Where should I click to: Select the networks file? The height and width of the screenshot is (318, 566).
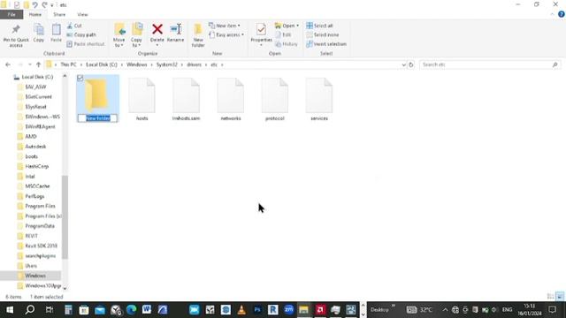pyautogui.click(x=231, y=99)
